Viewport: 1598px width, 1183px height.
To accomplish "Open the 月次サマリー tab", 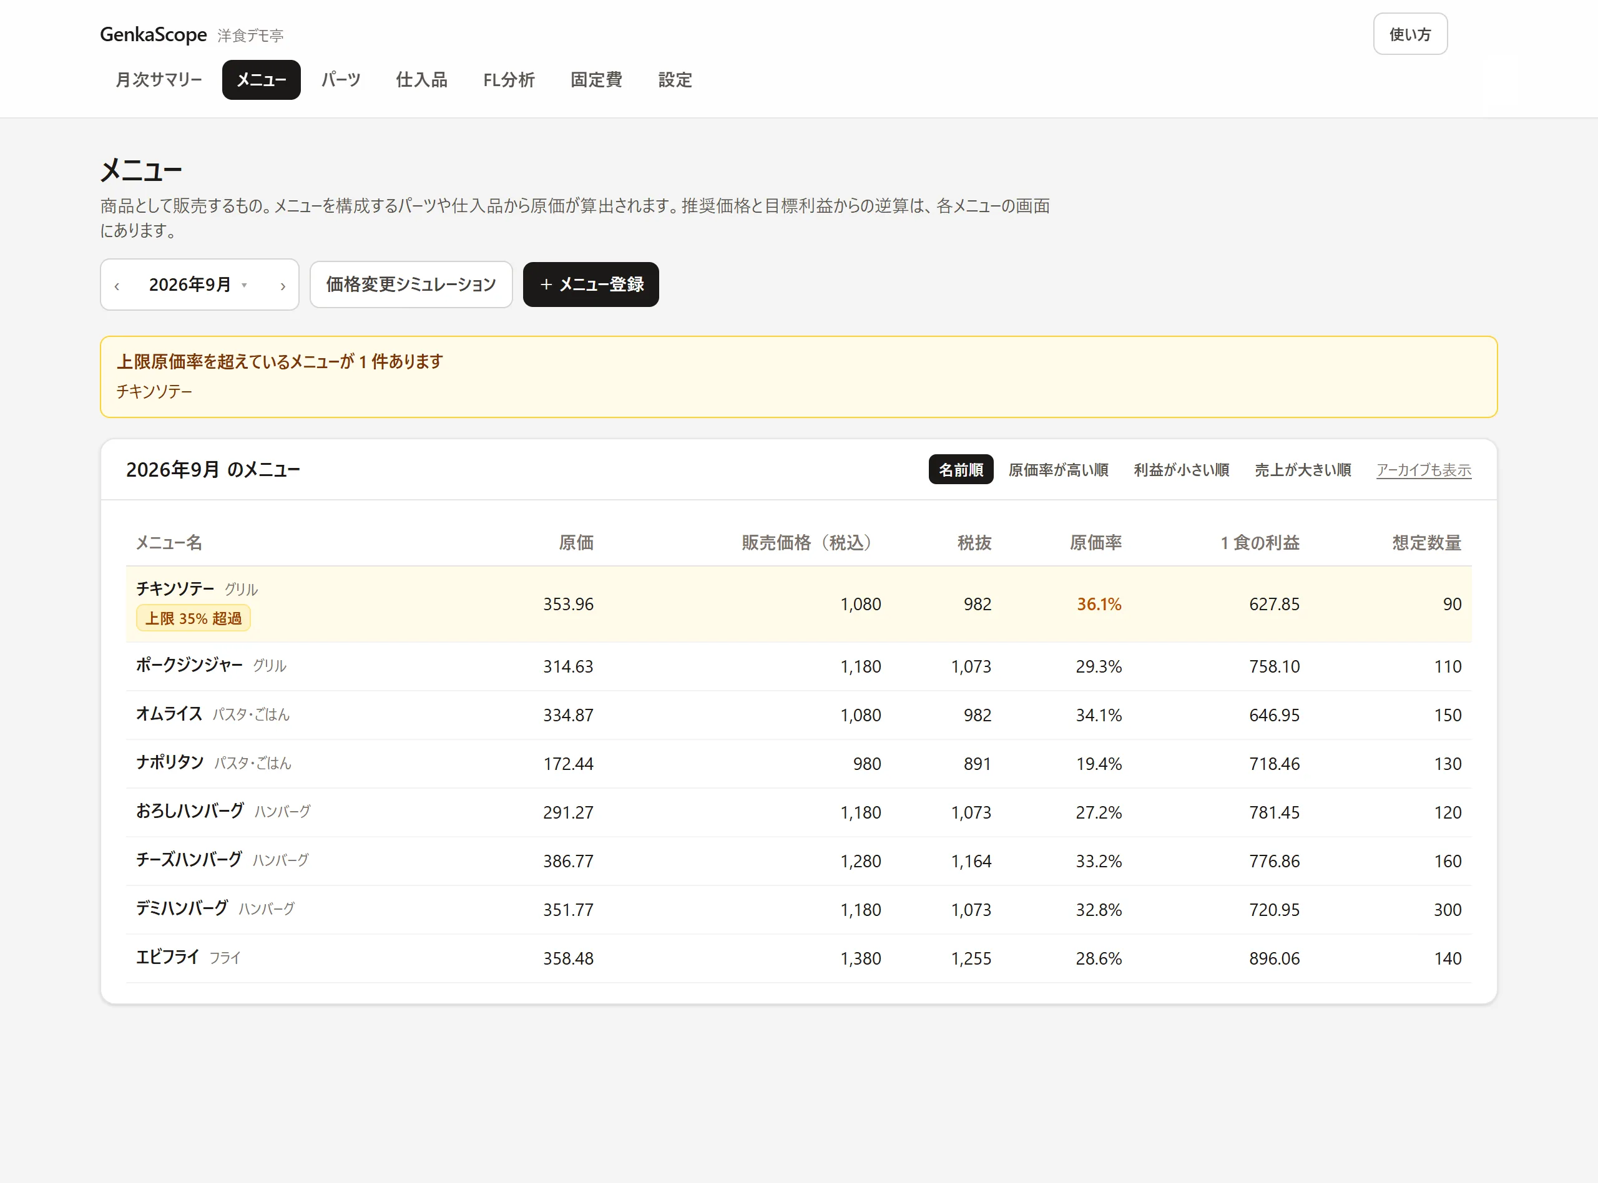I will click(159, 79).
